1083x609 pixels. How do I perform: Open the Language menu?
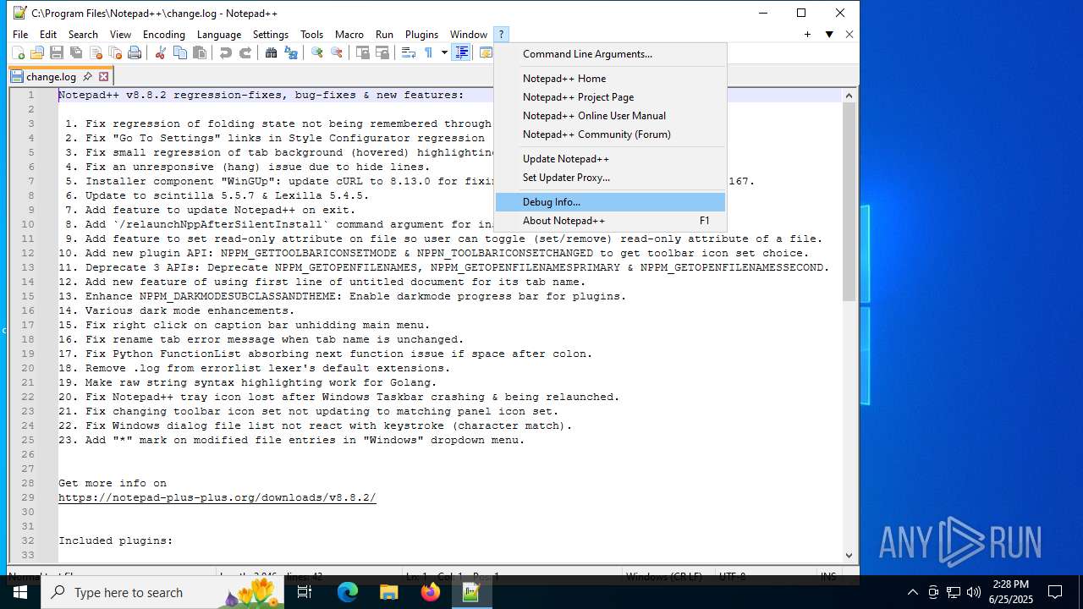pos(219,35)
